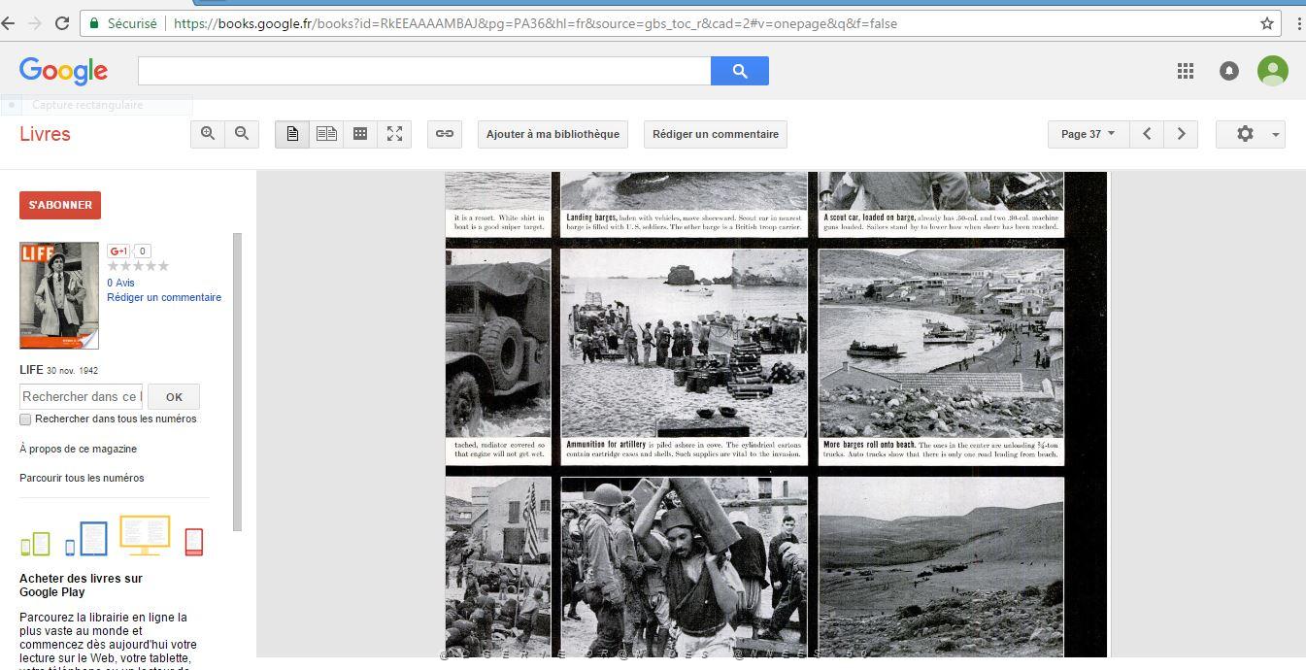The image size is (1306, 670).
Task: Click the harbor barges photo
Action: tap(941, 343)
